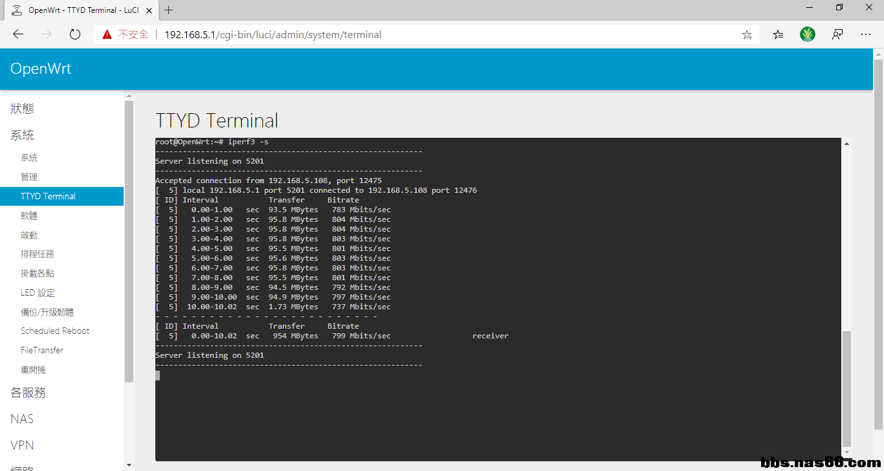Click the OpenWrt header link
884x471 pixels.
41,69
